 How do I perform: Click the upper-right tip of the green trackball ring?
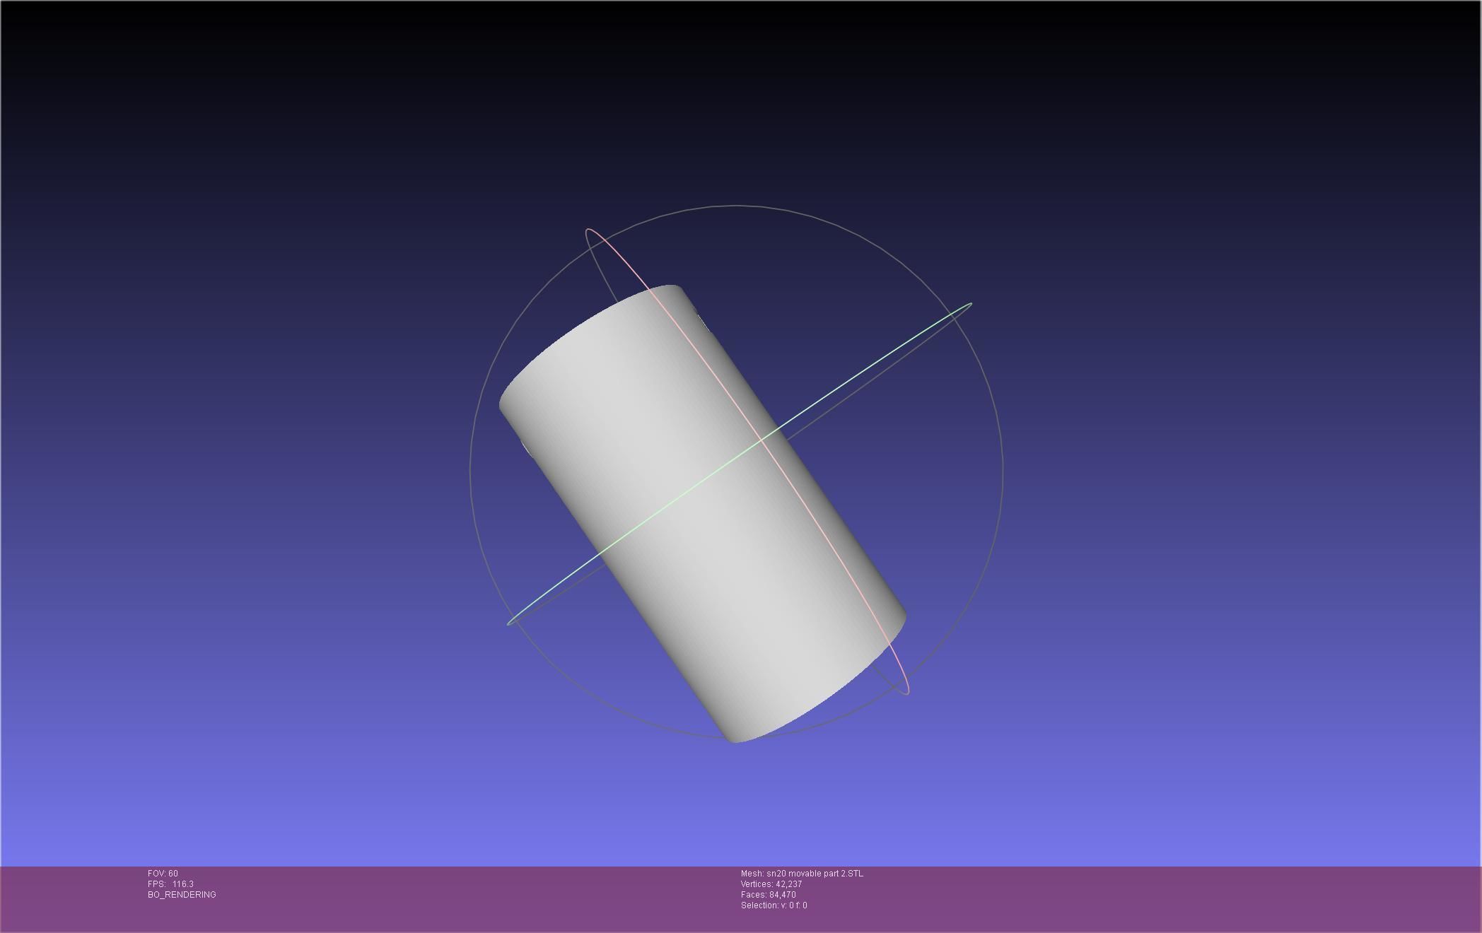(970, 305)
